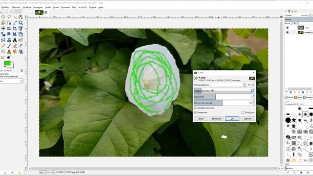Open the Preimpostazioni presets dropdown

coord(245,85)
